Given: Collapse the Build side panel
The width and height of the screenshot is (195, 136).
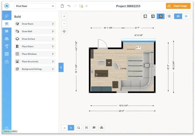Looking at the screenshot, I should coord(61,67).
